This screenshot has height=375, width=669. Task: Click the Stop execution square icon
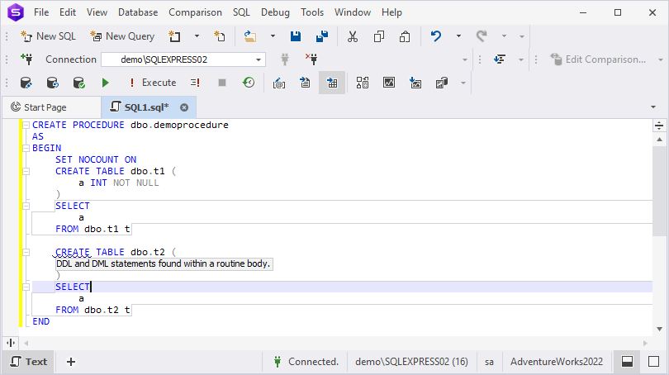[222, 83]
